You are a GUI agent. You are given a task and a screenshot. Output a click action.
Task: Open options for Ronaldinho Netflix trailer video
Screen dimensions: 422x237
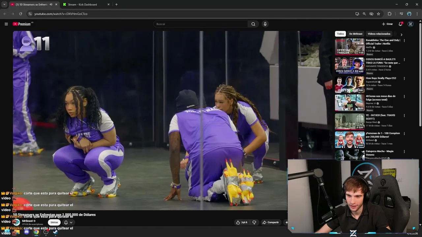404,40
